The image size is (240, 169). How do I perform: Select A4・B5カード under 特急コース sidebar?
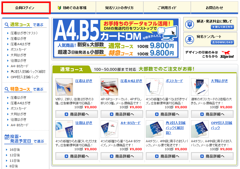(x=19, y=125)
